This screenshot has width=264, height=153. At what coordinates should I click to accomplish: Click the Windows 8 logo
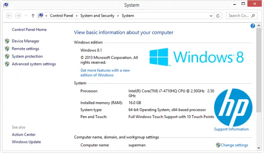pyautogui.click(x=196, y=57)
